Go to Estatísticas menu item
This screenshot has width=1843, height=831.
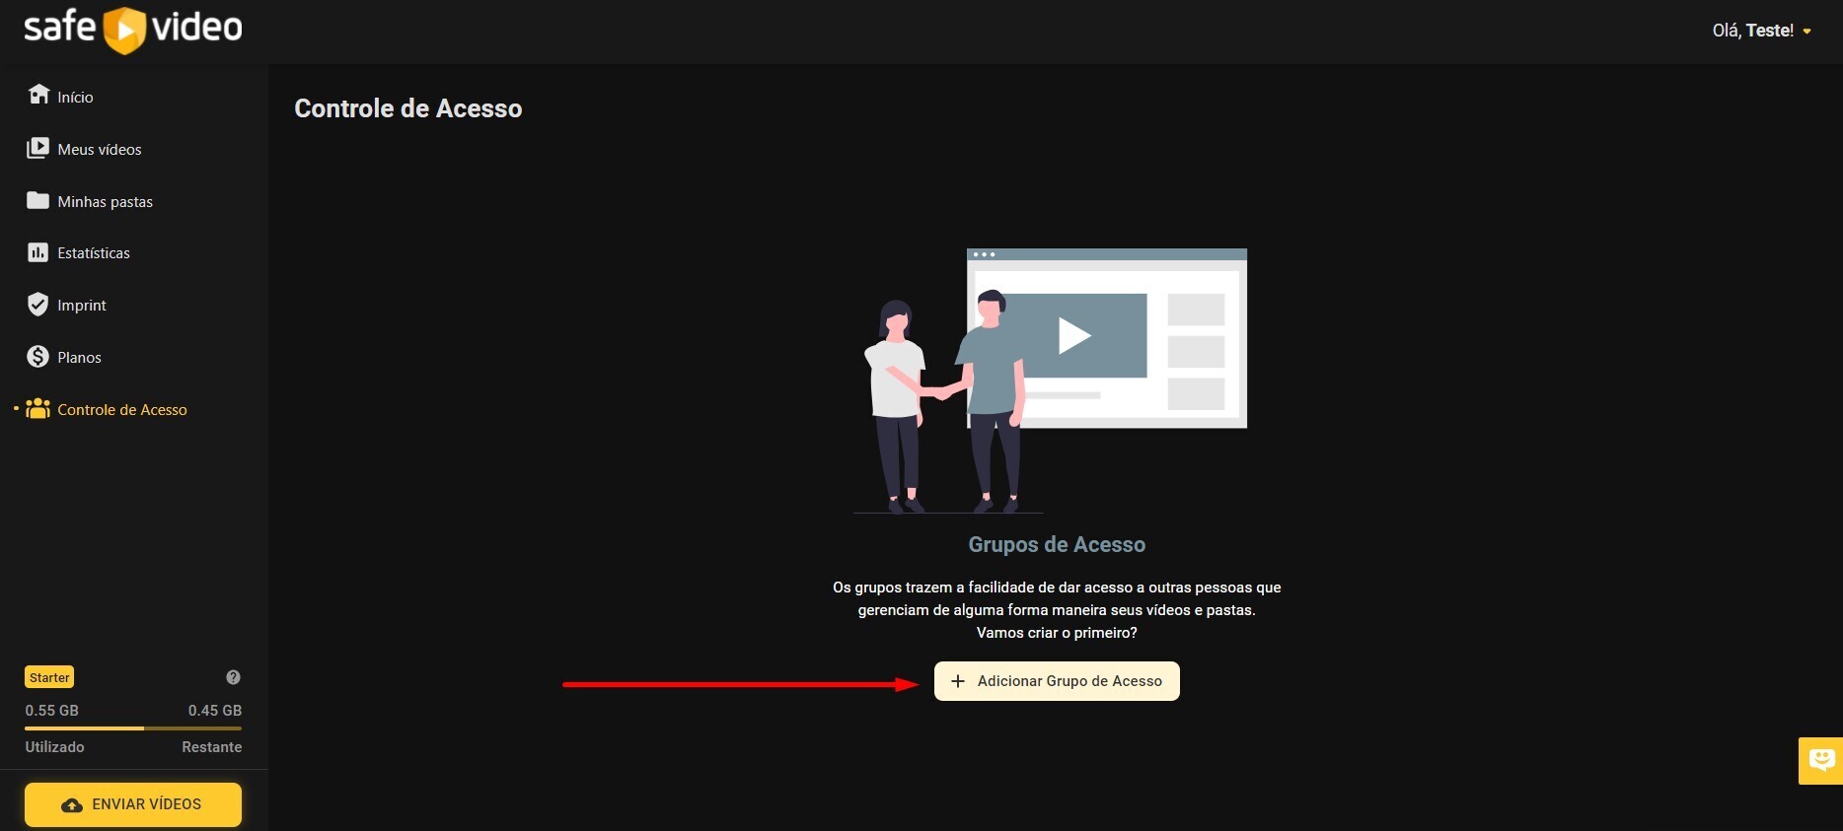(94, 253)
